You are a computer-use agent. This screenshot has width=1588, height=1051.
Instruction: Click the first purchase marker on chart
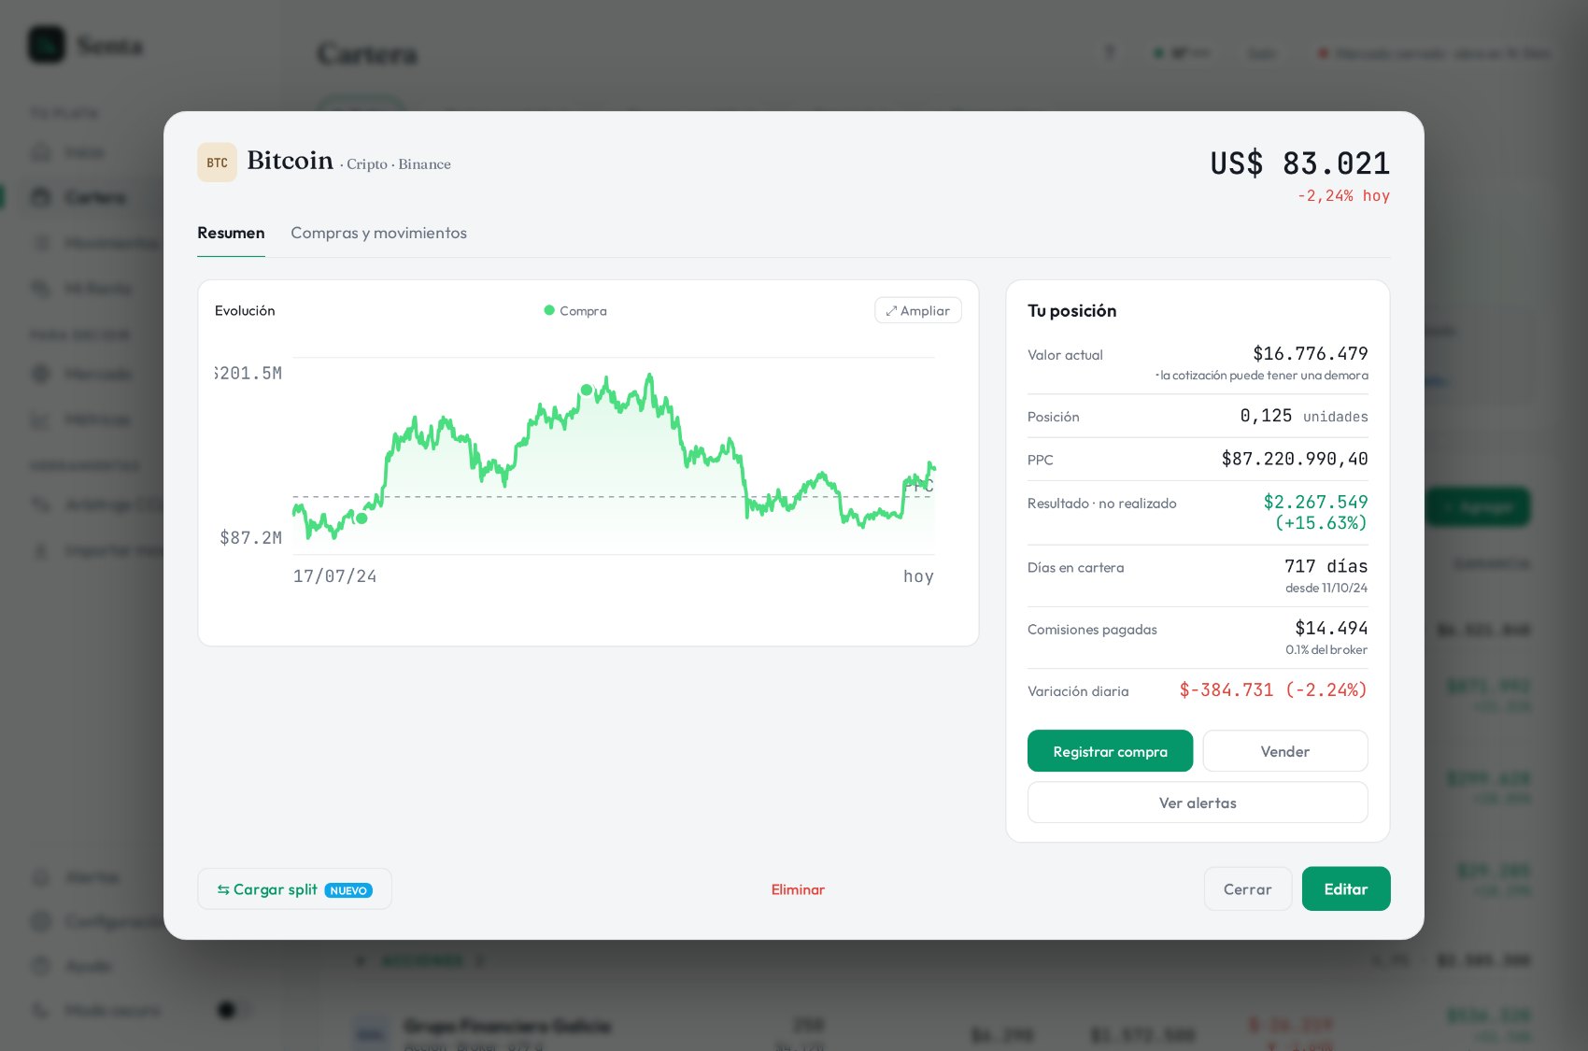362,518
